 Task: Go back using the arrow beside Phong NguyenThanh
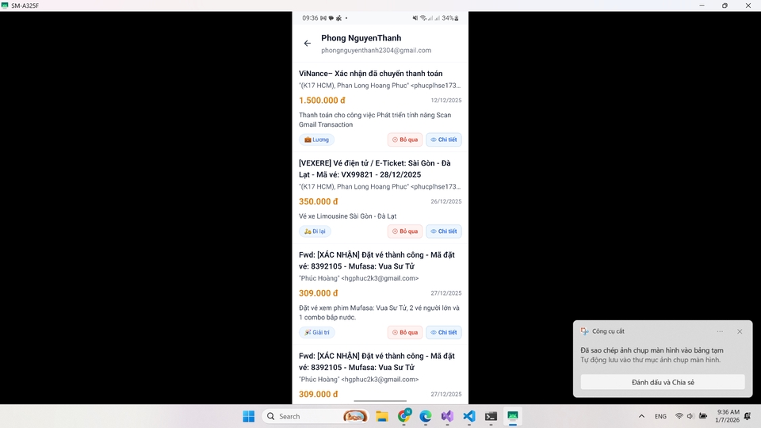pos(308,44)
